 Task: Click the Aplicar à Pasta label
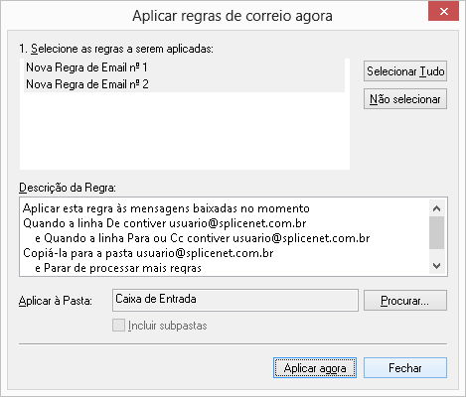click(x=56, y=301)
